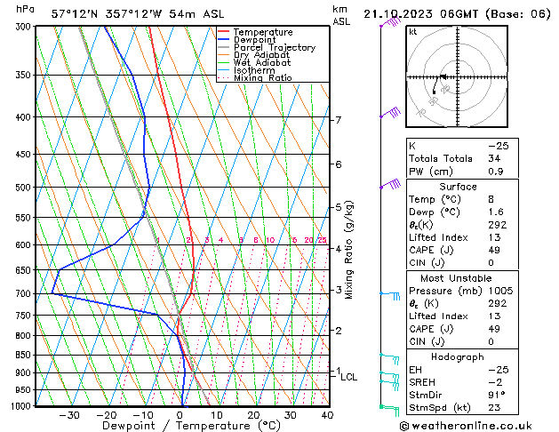
Task: Click the "kt" label in the hodograph
Action: point(413,32)
